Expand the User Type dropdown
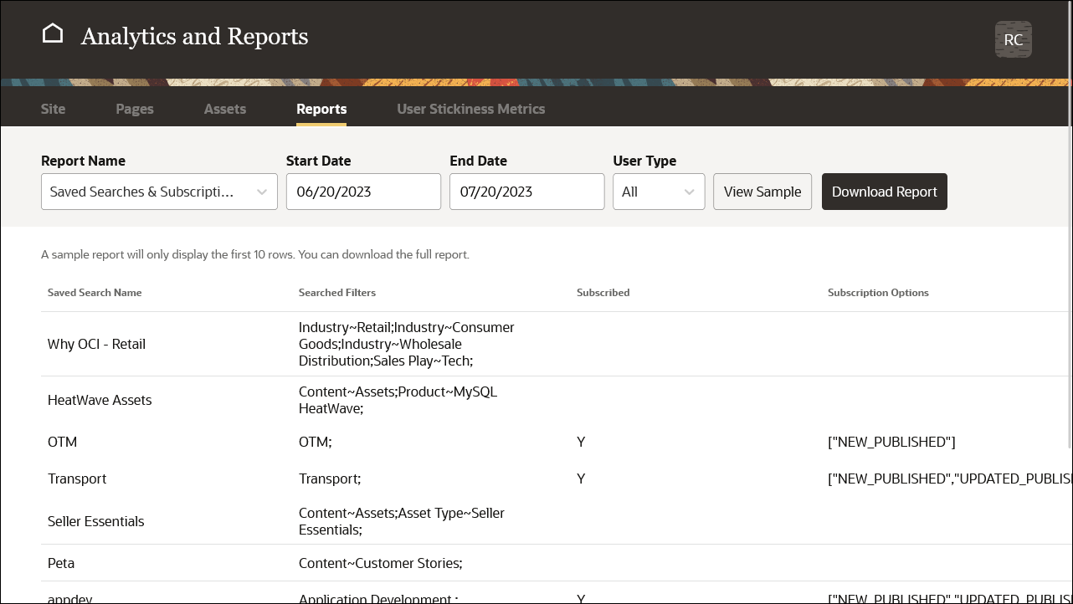 (659, 192)
